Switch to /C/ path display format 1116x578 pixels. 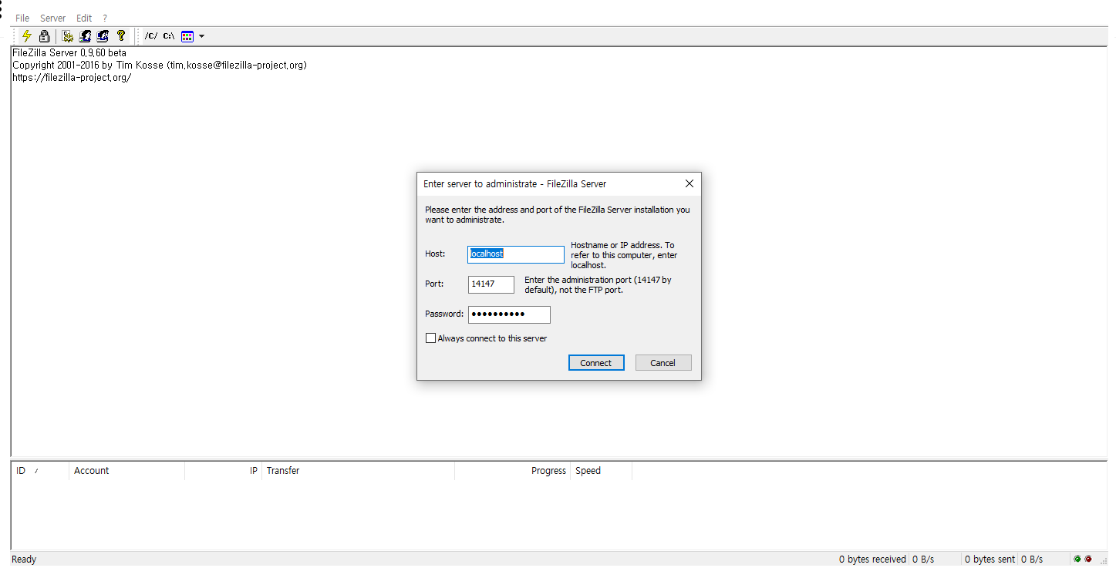151,36
